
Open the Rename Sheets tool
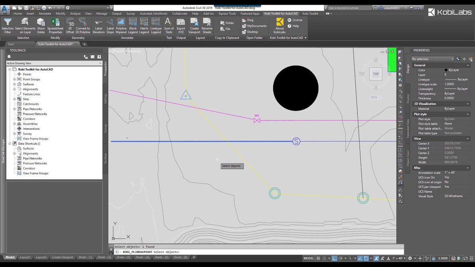point(207,26)
